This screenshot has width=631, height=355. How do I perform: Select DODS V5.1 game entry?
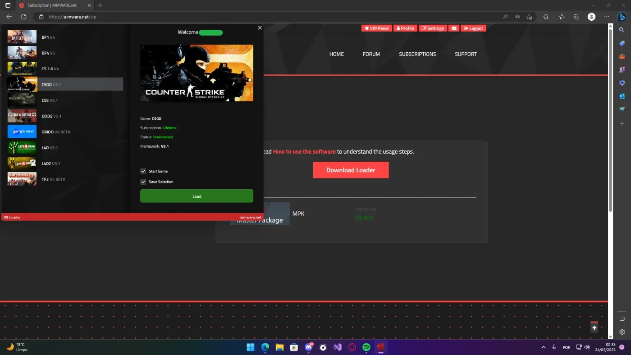[x=65, y=116]
